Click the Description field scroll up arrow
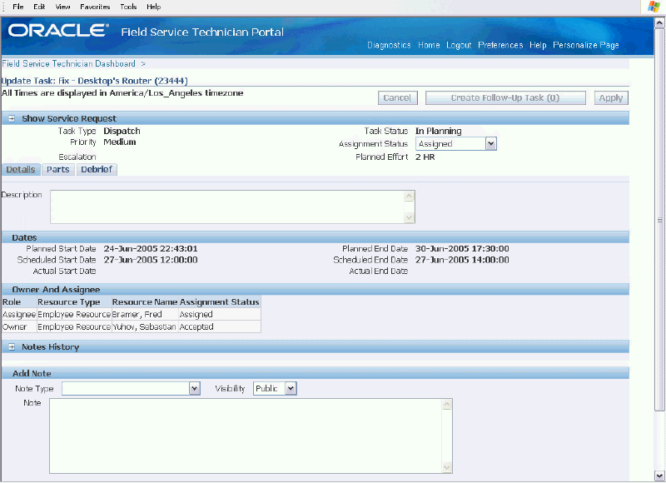Image resolution: width=666 pixels, height=483 pixels. coord(409,196)
